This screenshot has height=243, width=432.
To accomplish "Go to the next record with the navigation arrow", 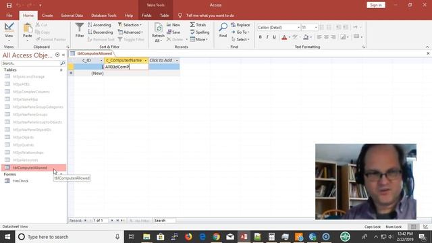I will [112, 221].
